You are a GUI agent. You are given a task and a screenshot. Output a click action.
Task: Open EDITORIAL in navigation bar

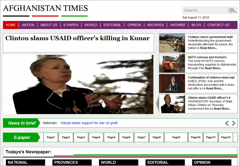[x=112, y=25]
